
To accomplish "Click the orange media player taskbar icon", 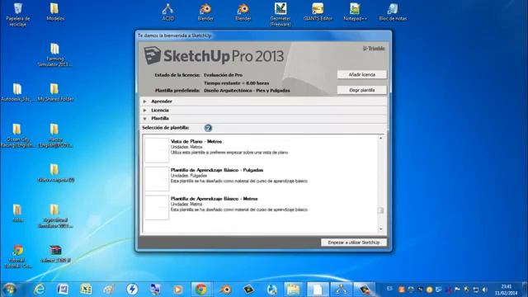I will click(x=178, y=290).
